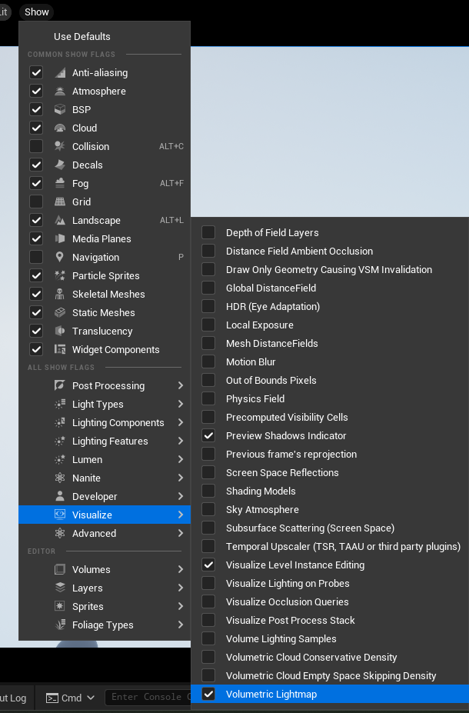Open the Visualize submenu item

[105, 515]
